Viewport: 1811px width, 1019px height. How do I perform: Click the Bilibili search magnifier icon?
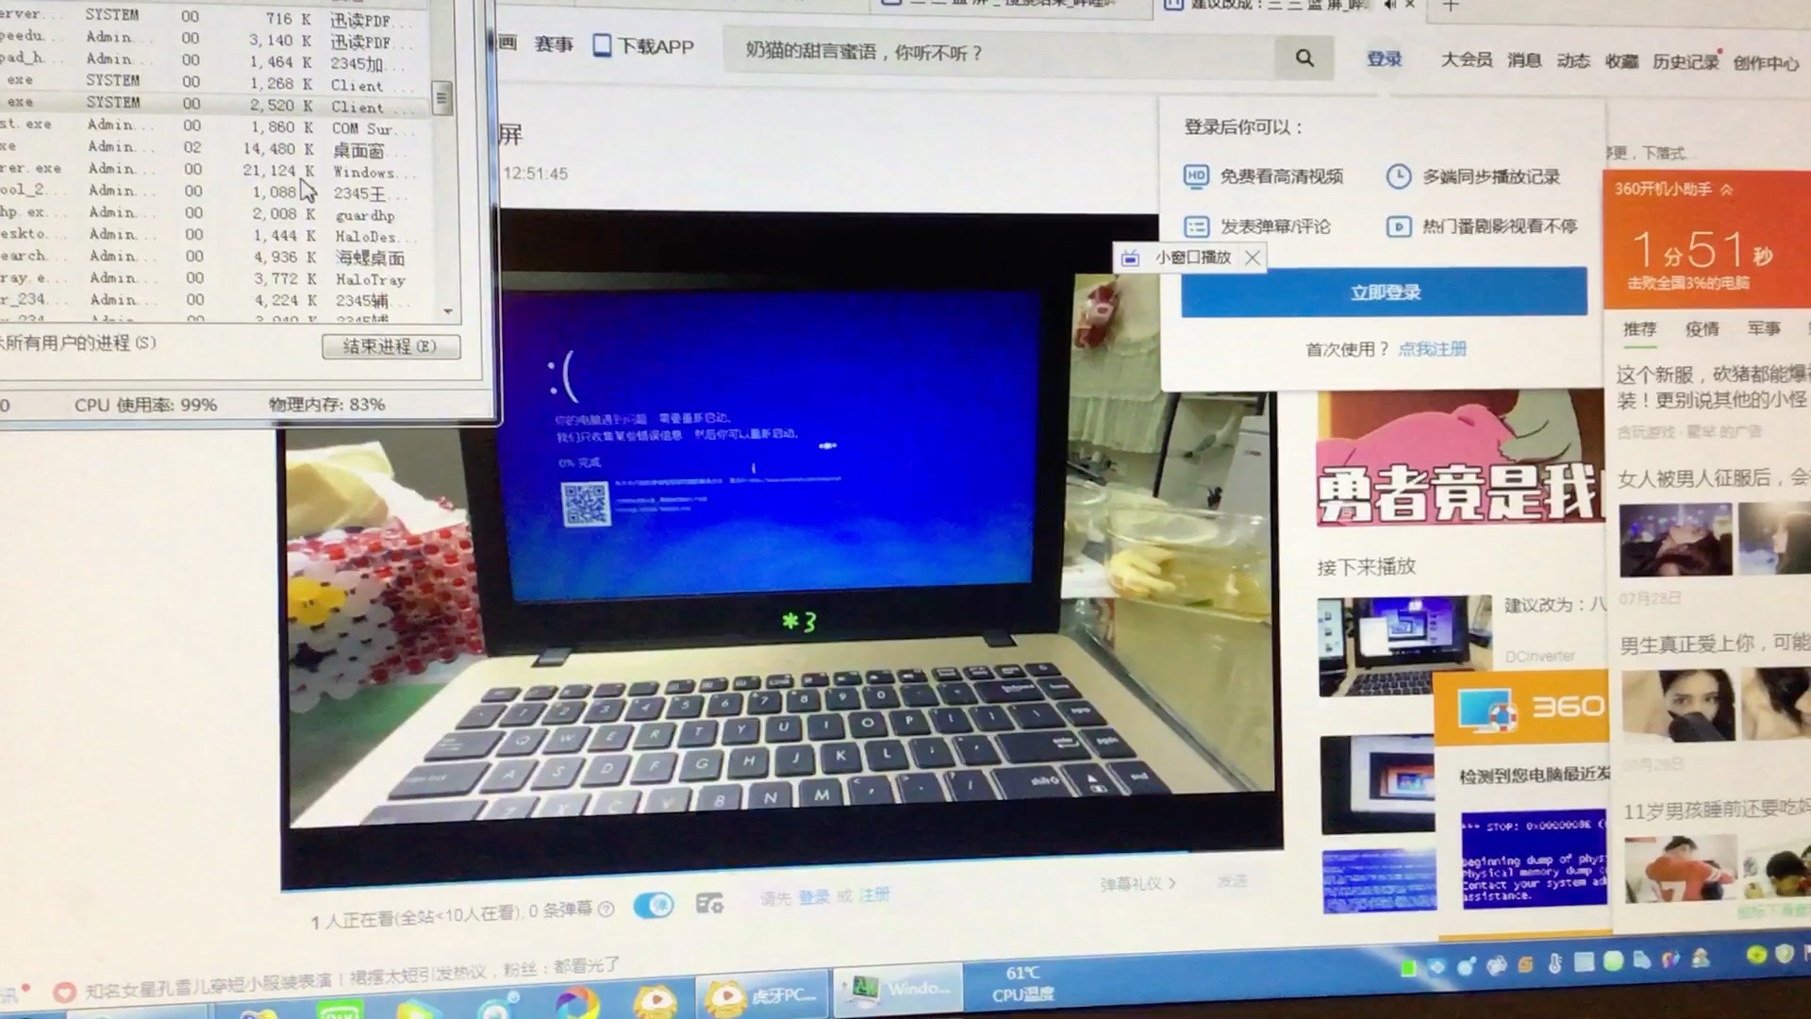pyautogui.click(x=1304, y=58)
